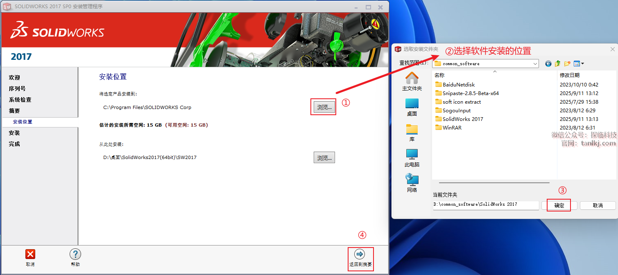Select the Network icon in places bar
Image resolution: width=618 pixels, height=275 pixels.
[412, 180]
